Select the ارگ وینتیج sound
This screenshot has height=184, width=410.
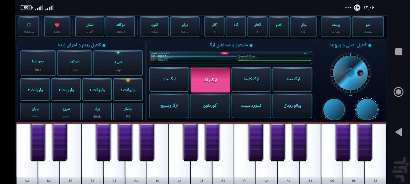pyautogui.click(x=169, y=106)
